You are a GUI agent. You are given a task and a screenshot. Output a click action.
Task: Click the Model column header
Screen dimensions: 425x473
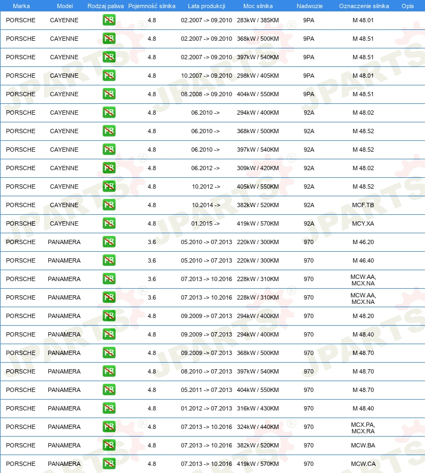click(65, 6)
